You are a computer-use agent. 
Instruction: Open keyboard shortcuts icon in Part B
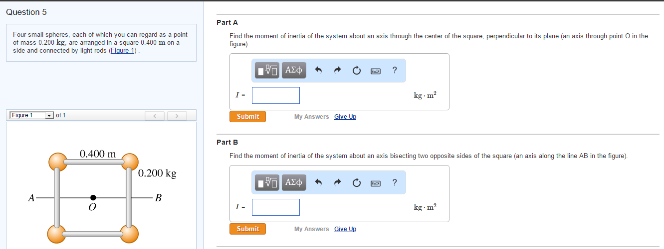click(x=376, y=183)
